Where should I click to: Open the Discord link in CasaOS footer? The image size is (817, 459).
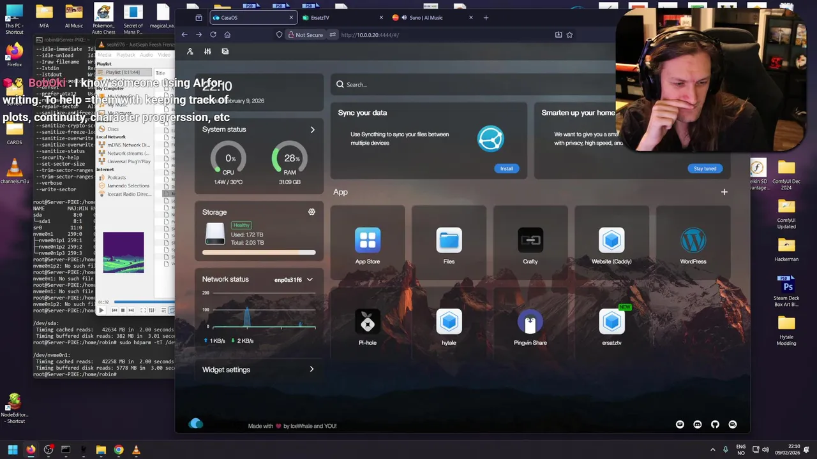pos(698,425)
